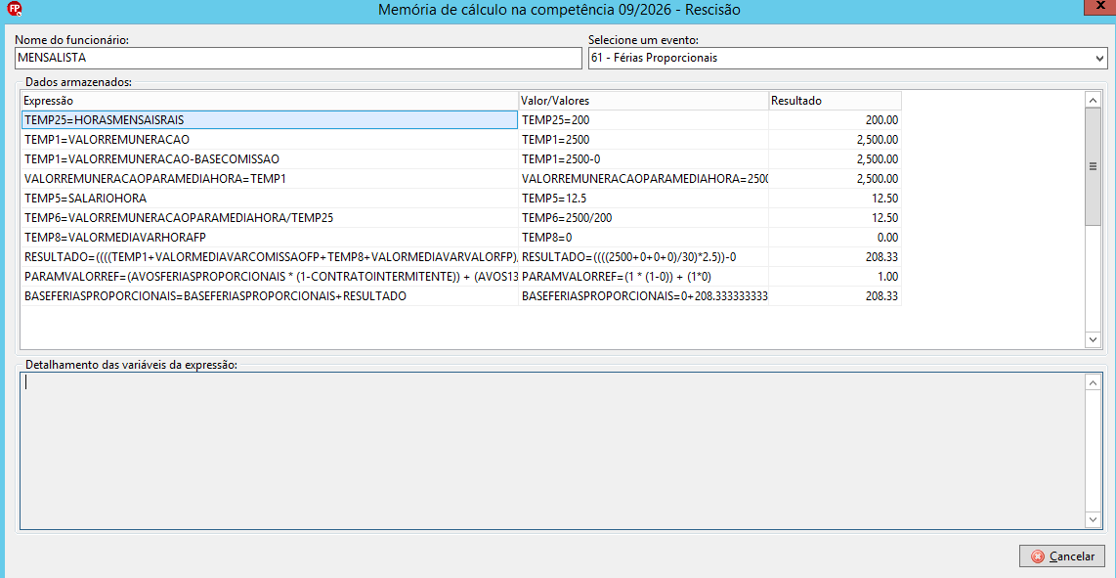Click the result 1.00 in the PARAMVALORREF row

click(835, 277)
